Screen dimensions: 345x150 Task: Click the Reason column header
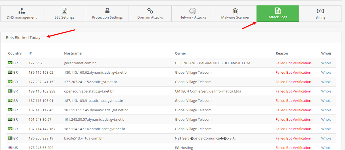point(282,53)
